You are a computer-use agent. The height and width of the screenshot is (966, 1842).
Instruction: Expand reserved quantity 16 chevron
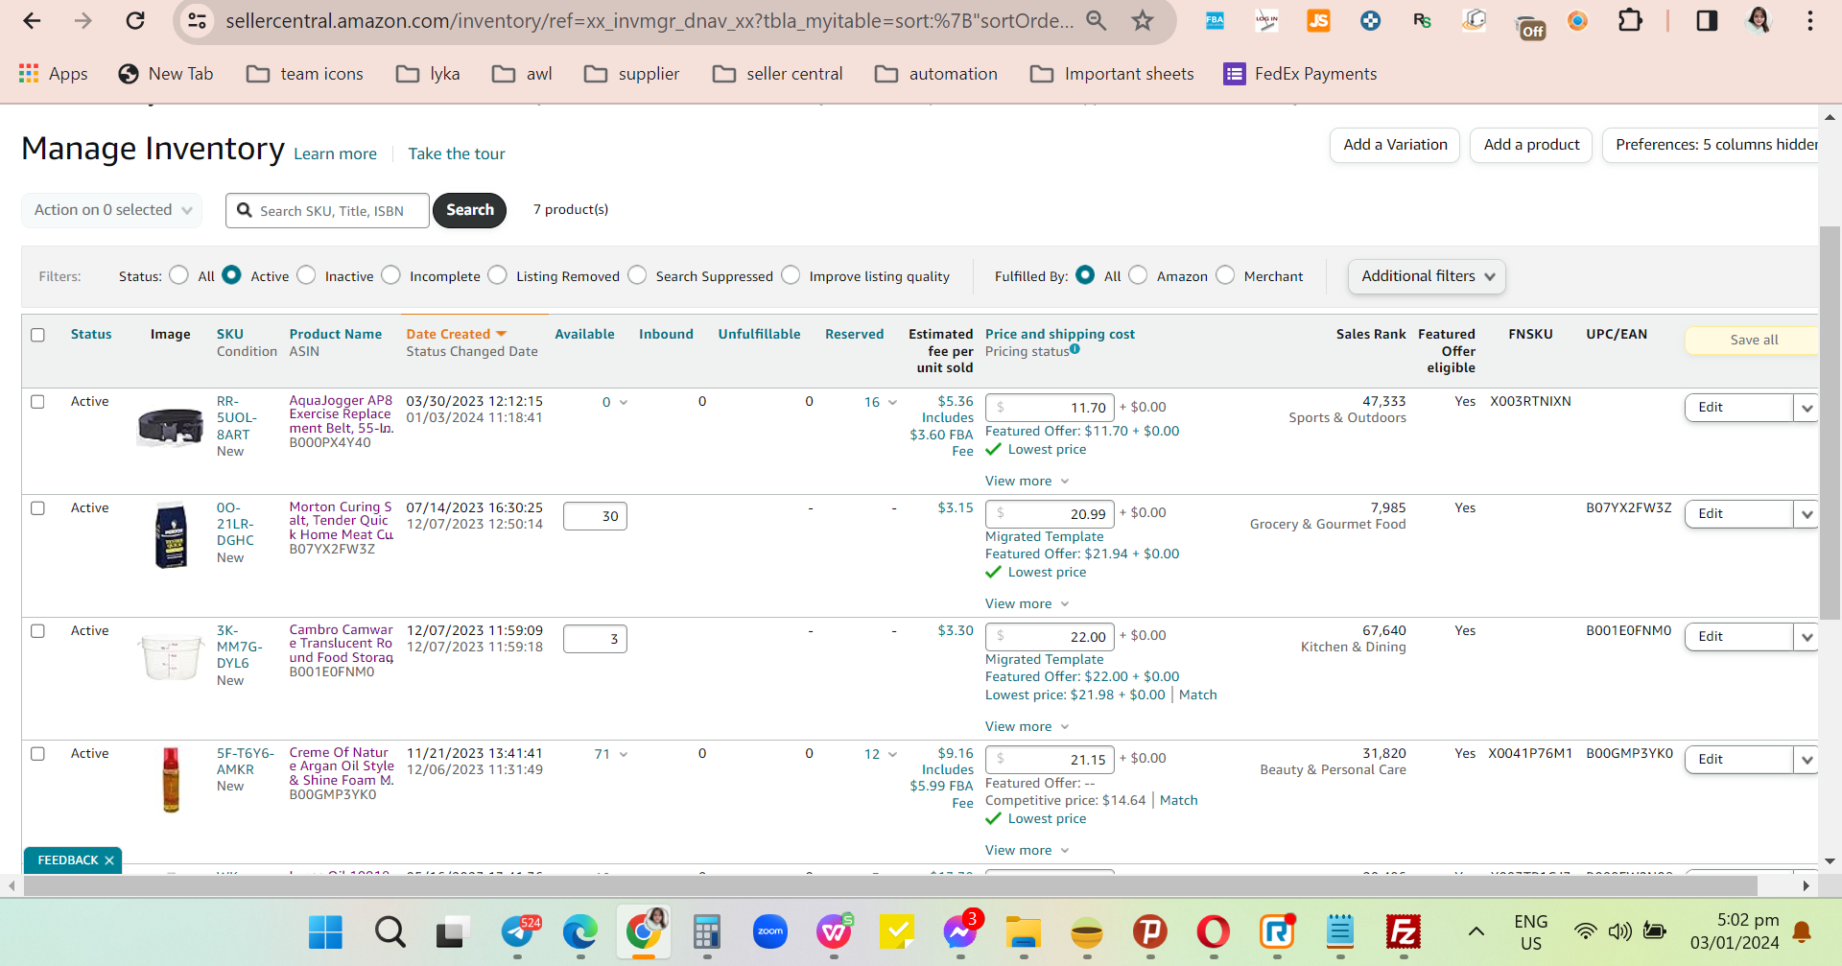892,403
